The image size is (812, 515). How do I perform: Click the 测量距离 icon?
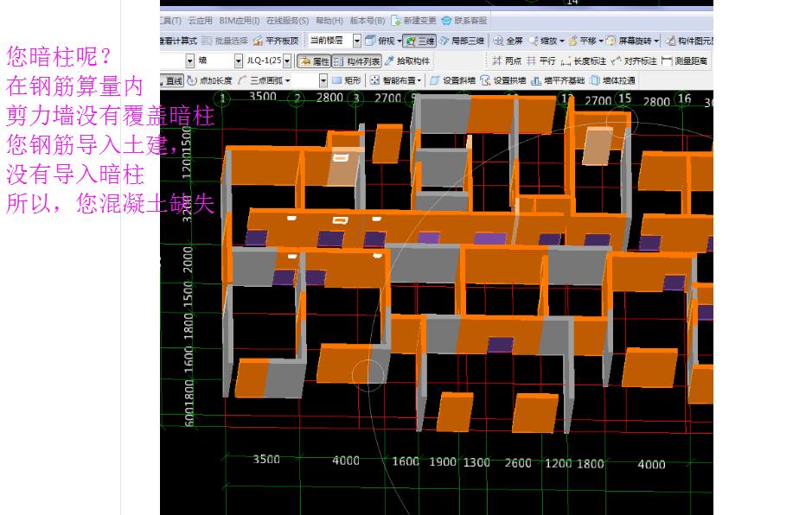tap(667, 61)
